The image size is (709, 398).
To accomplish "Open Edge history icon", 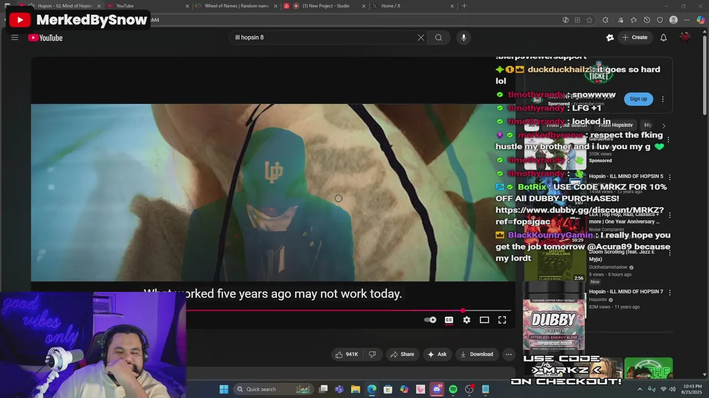I will [x=647, y=20].
